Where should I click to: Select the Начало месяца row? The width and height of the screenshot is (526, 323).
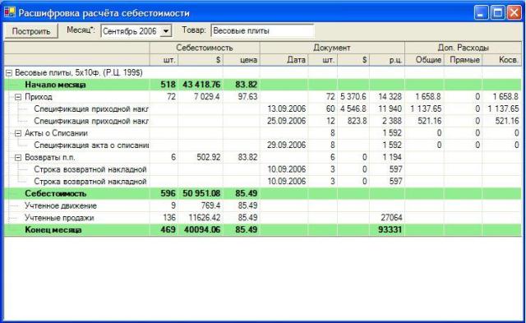[x=263, y=85]
